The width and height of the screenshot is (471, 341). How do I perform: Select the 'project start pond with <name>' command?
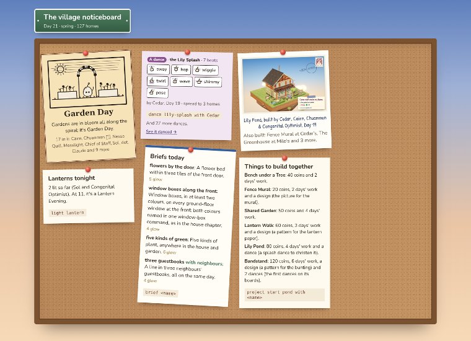[284, 294]
